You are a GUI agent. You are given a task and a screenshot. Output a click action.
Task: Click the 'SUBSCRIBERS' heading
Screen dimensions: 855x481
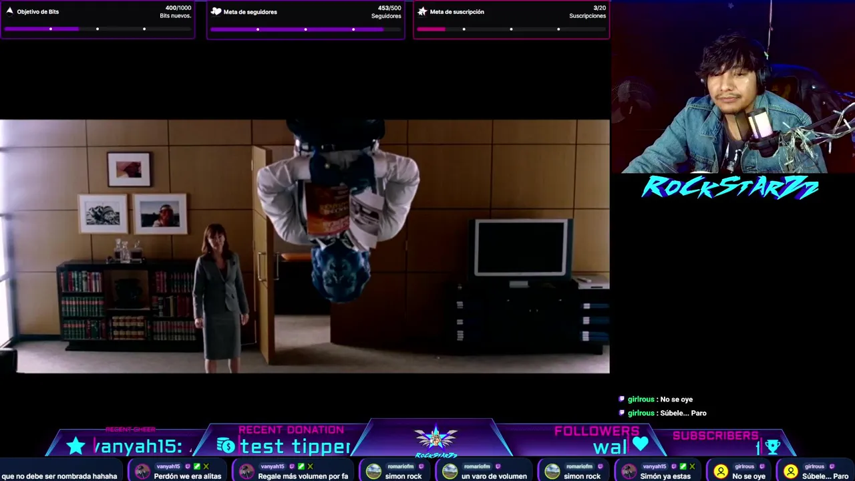tap(715, 436)
